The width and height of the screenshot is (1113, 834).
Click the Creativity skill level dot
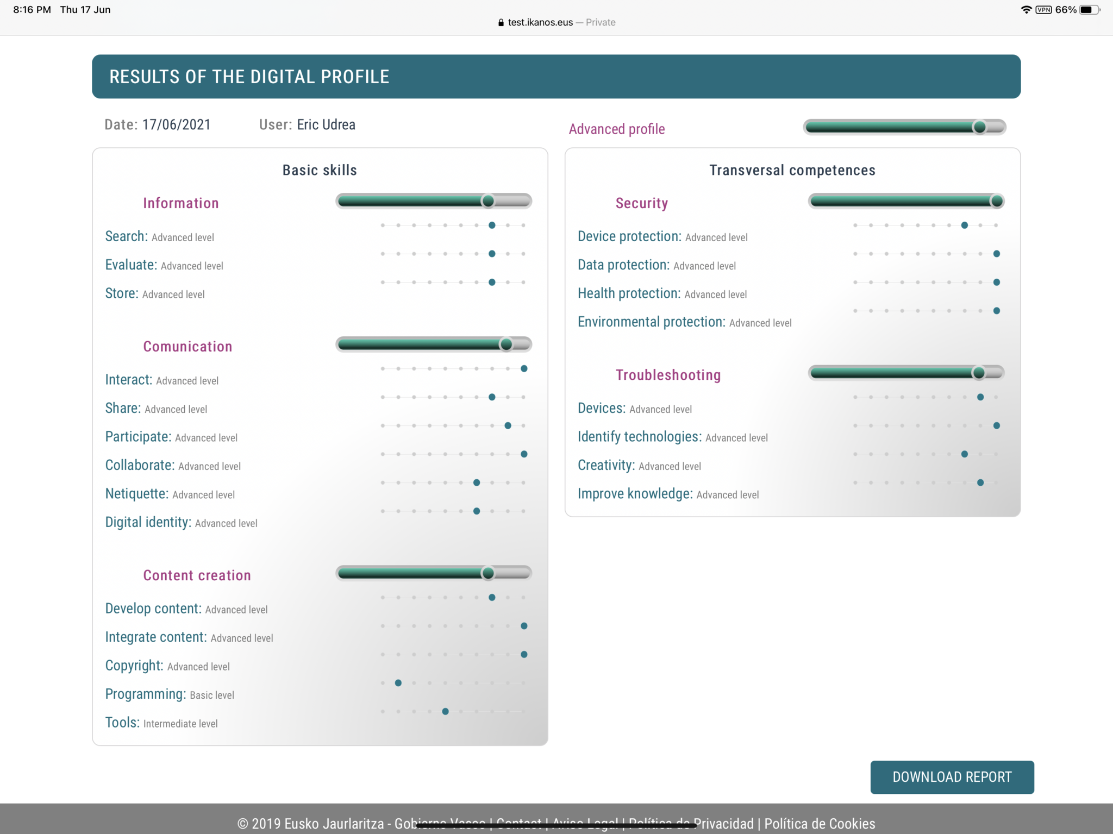(x=965, y=454)
